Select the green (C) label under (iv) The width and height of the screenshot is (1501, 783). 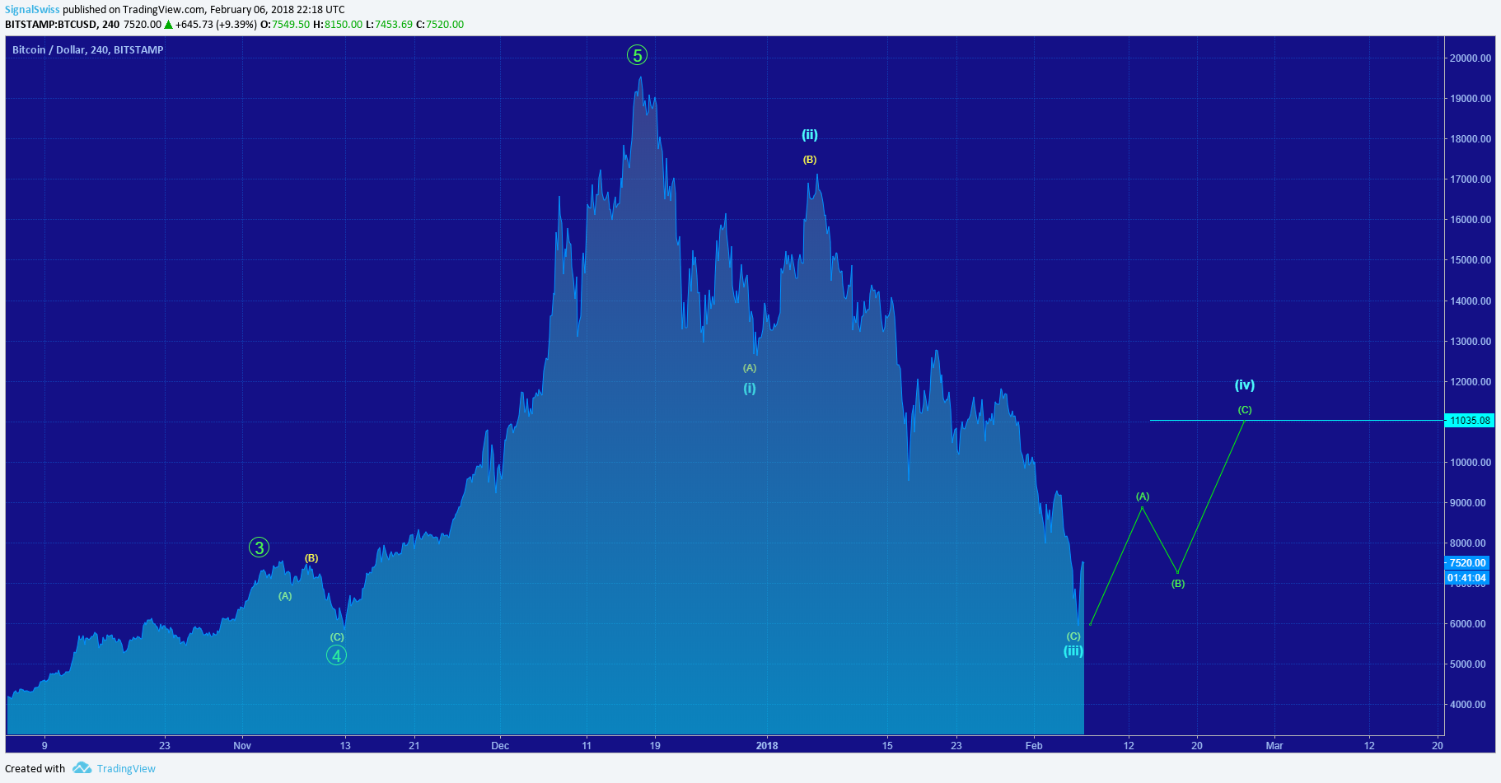[1245, 410]
